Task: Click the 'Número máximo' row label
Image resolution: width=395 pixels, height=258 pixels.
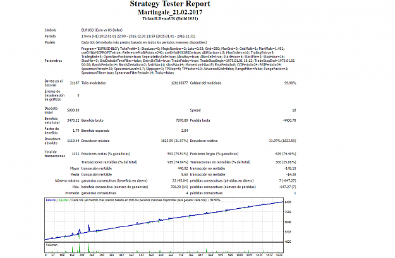Action: click(67, 181)
